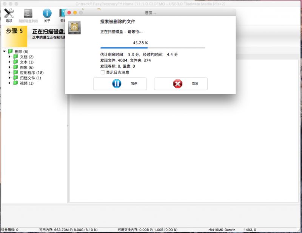Click the 45.28% progress bar
This screenshot has width=302, height=233.
pyautogui.click(x=153, y=47)
